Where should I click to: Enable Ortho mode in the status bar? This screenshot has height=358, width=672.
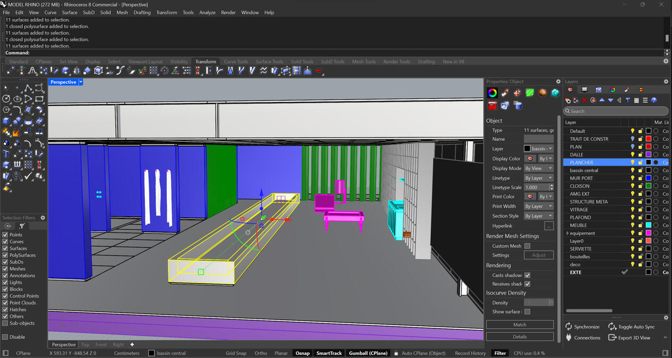[260, 353]
